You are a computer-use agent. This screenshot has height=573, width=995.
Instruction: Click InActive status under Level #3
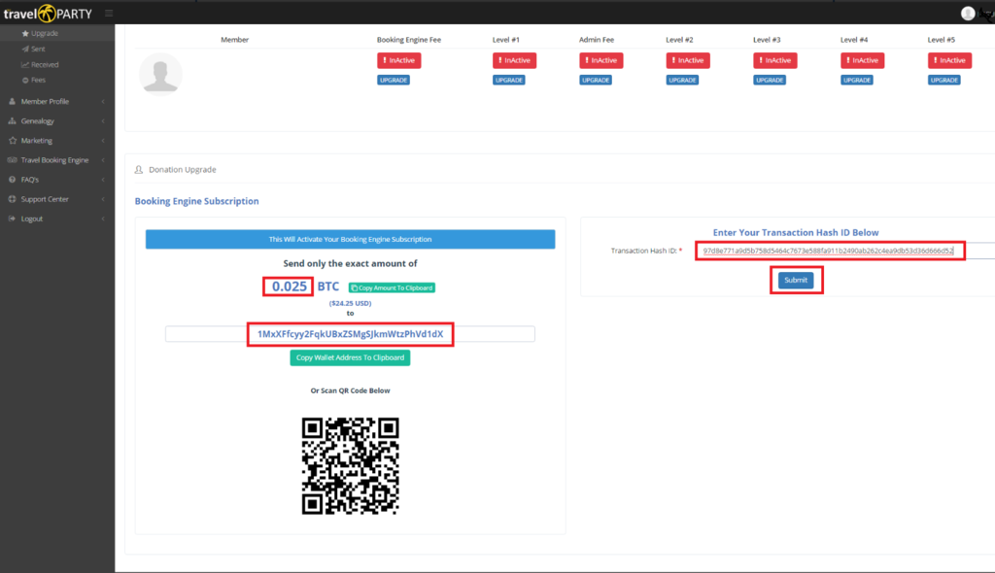tap(775, 60)
